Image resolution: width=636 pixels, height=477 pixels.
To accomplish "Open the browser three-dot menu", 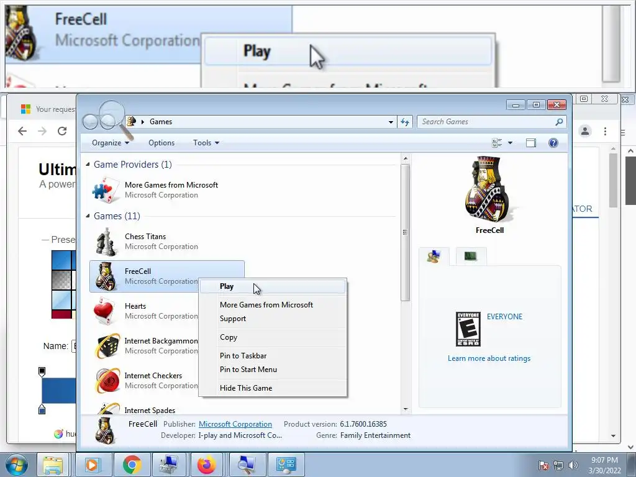I will tap(605, 131).
